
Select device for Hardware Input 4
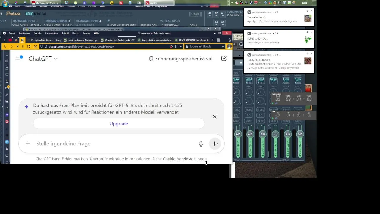point(85,25)
